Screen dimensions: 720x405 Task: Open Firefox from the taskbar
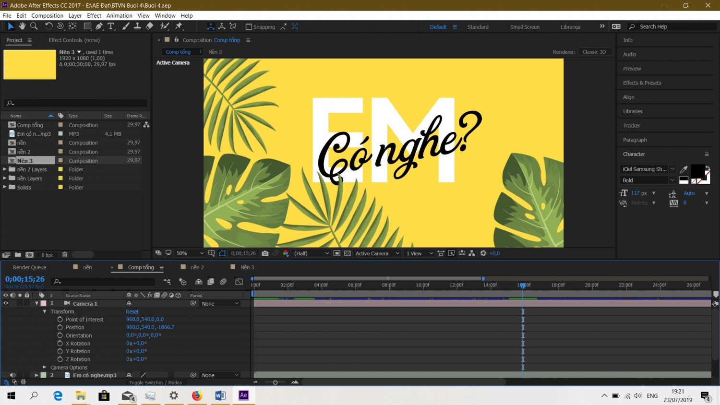pyautogui.click(x=197, y=396)
